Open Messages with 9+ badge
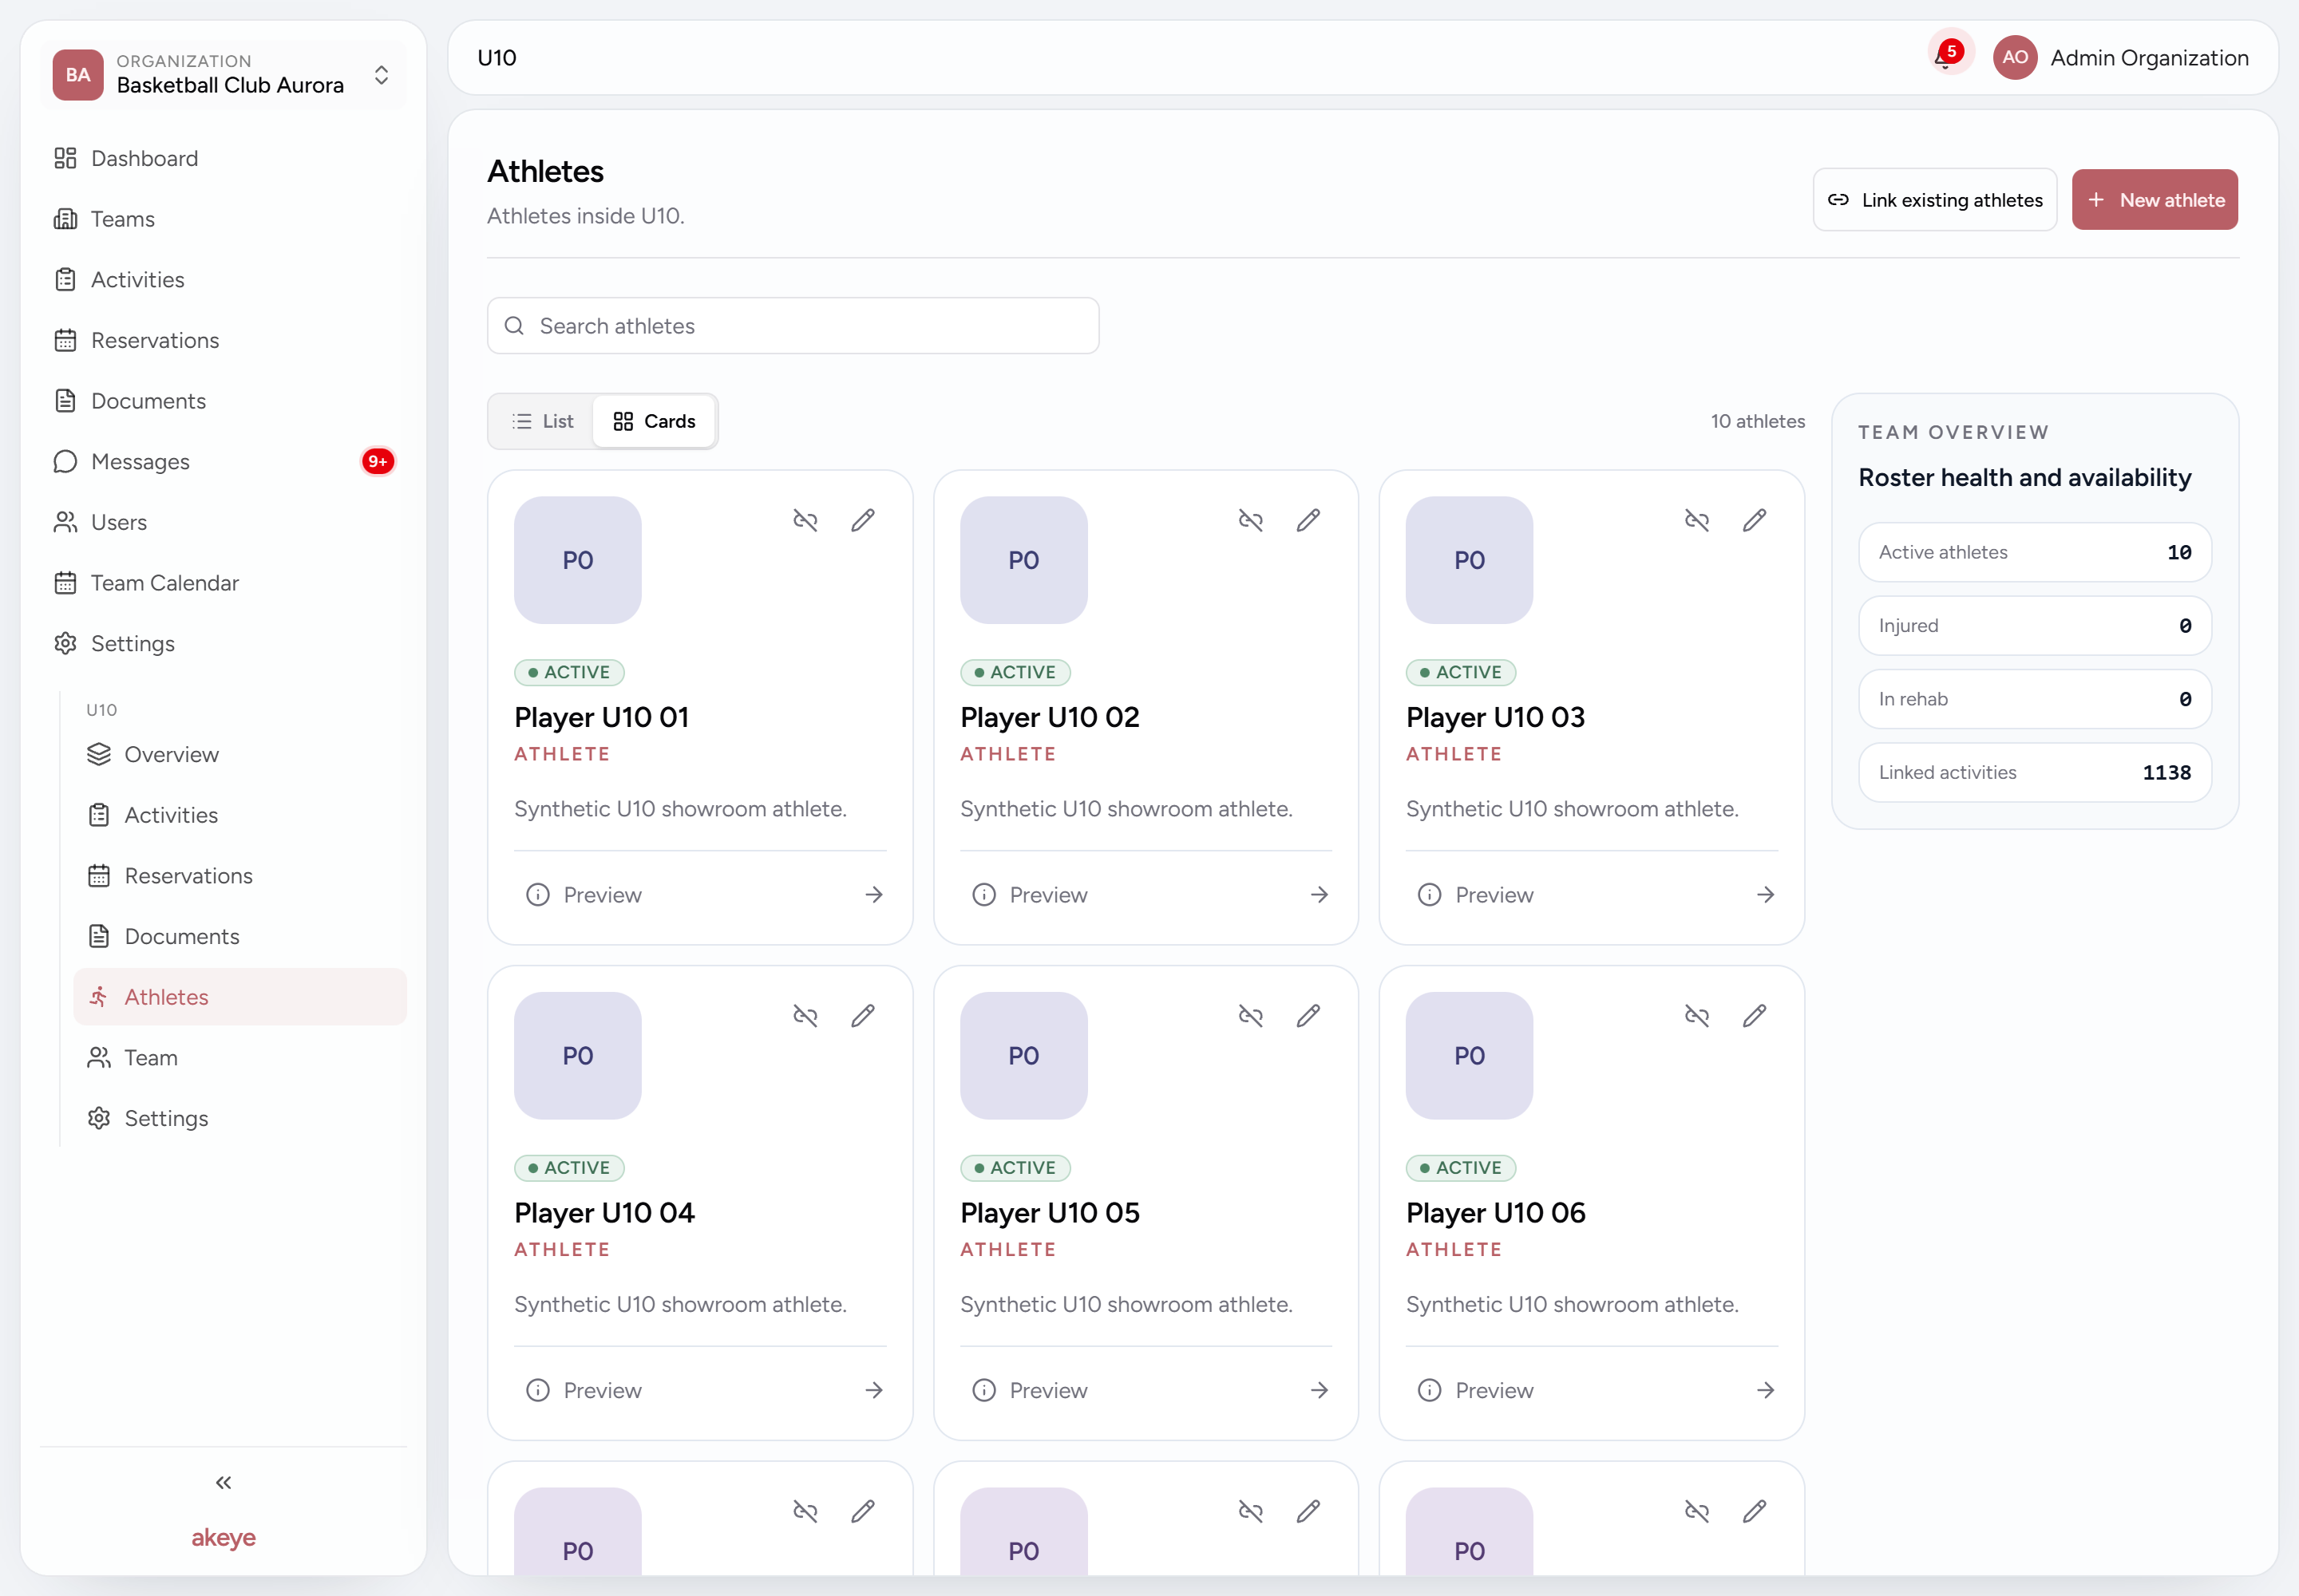 pos(223,461)
